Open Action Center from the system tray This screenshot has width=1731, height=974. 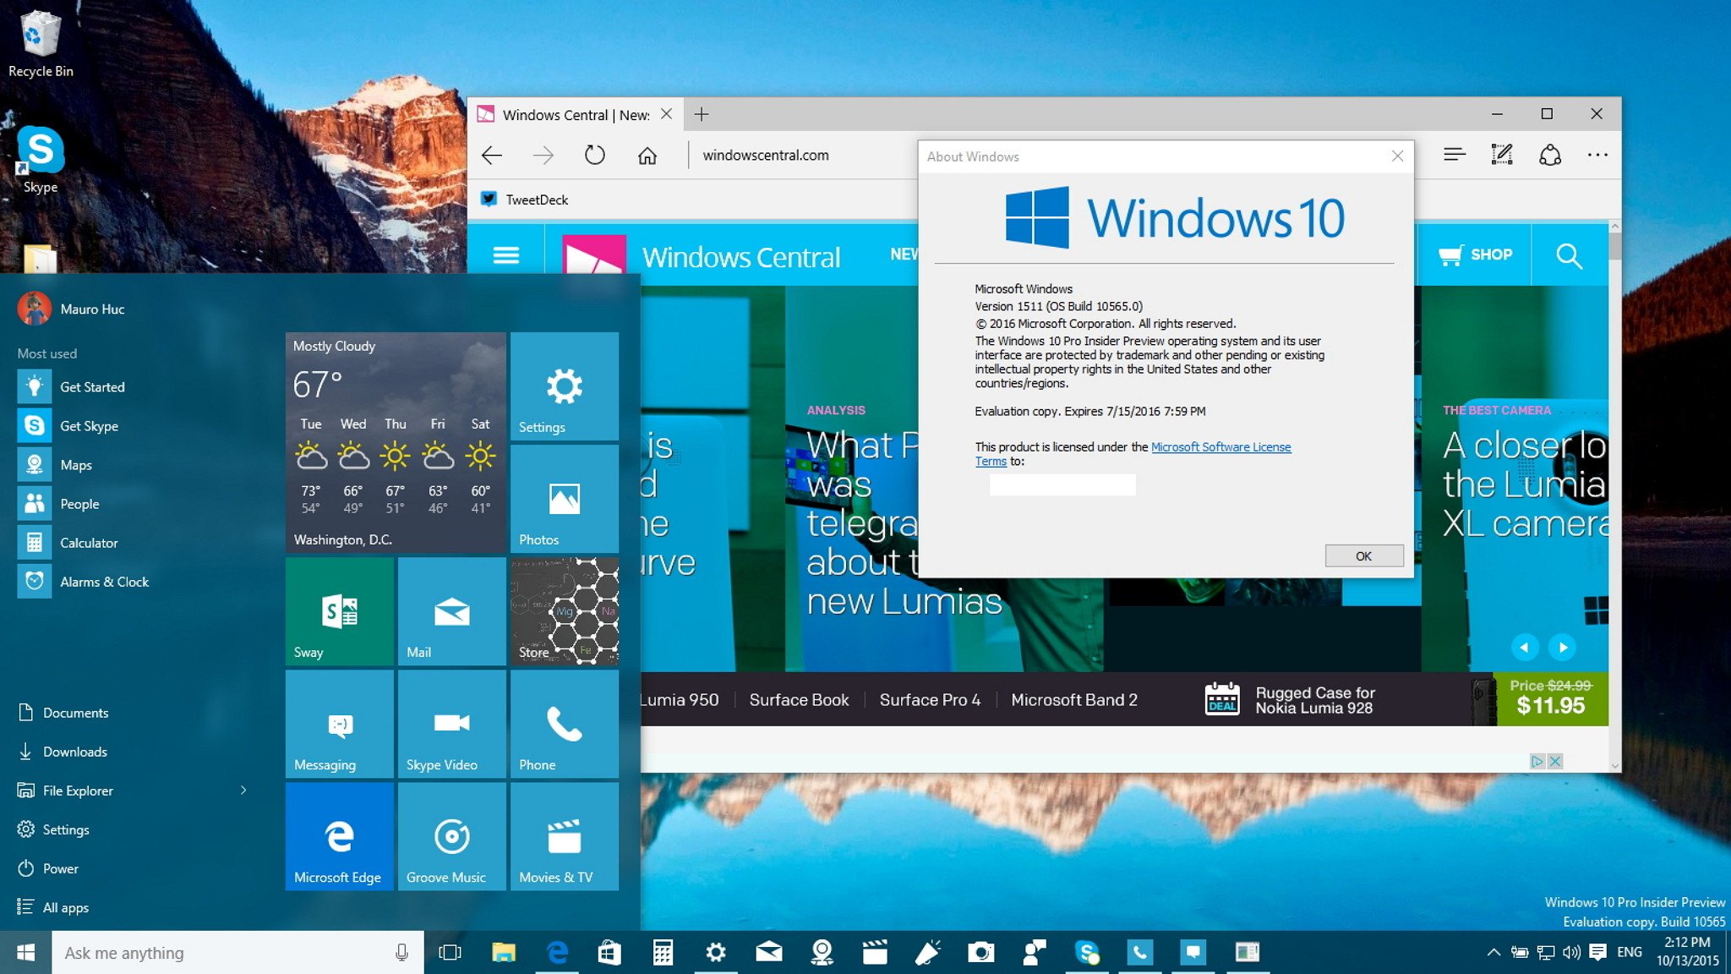coord(1597,953)
